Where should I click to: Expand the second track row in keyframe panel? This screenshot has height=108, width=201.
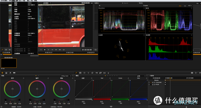click(149, 84)
